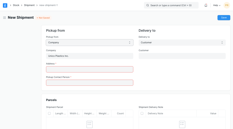
Task: Go to Shipment breadcrumb
Action: click(x=29, y=5)
